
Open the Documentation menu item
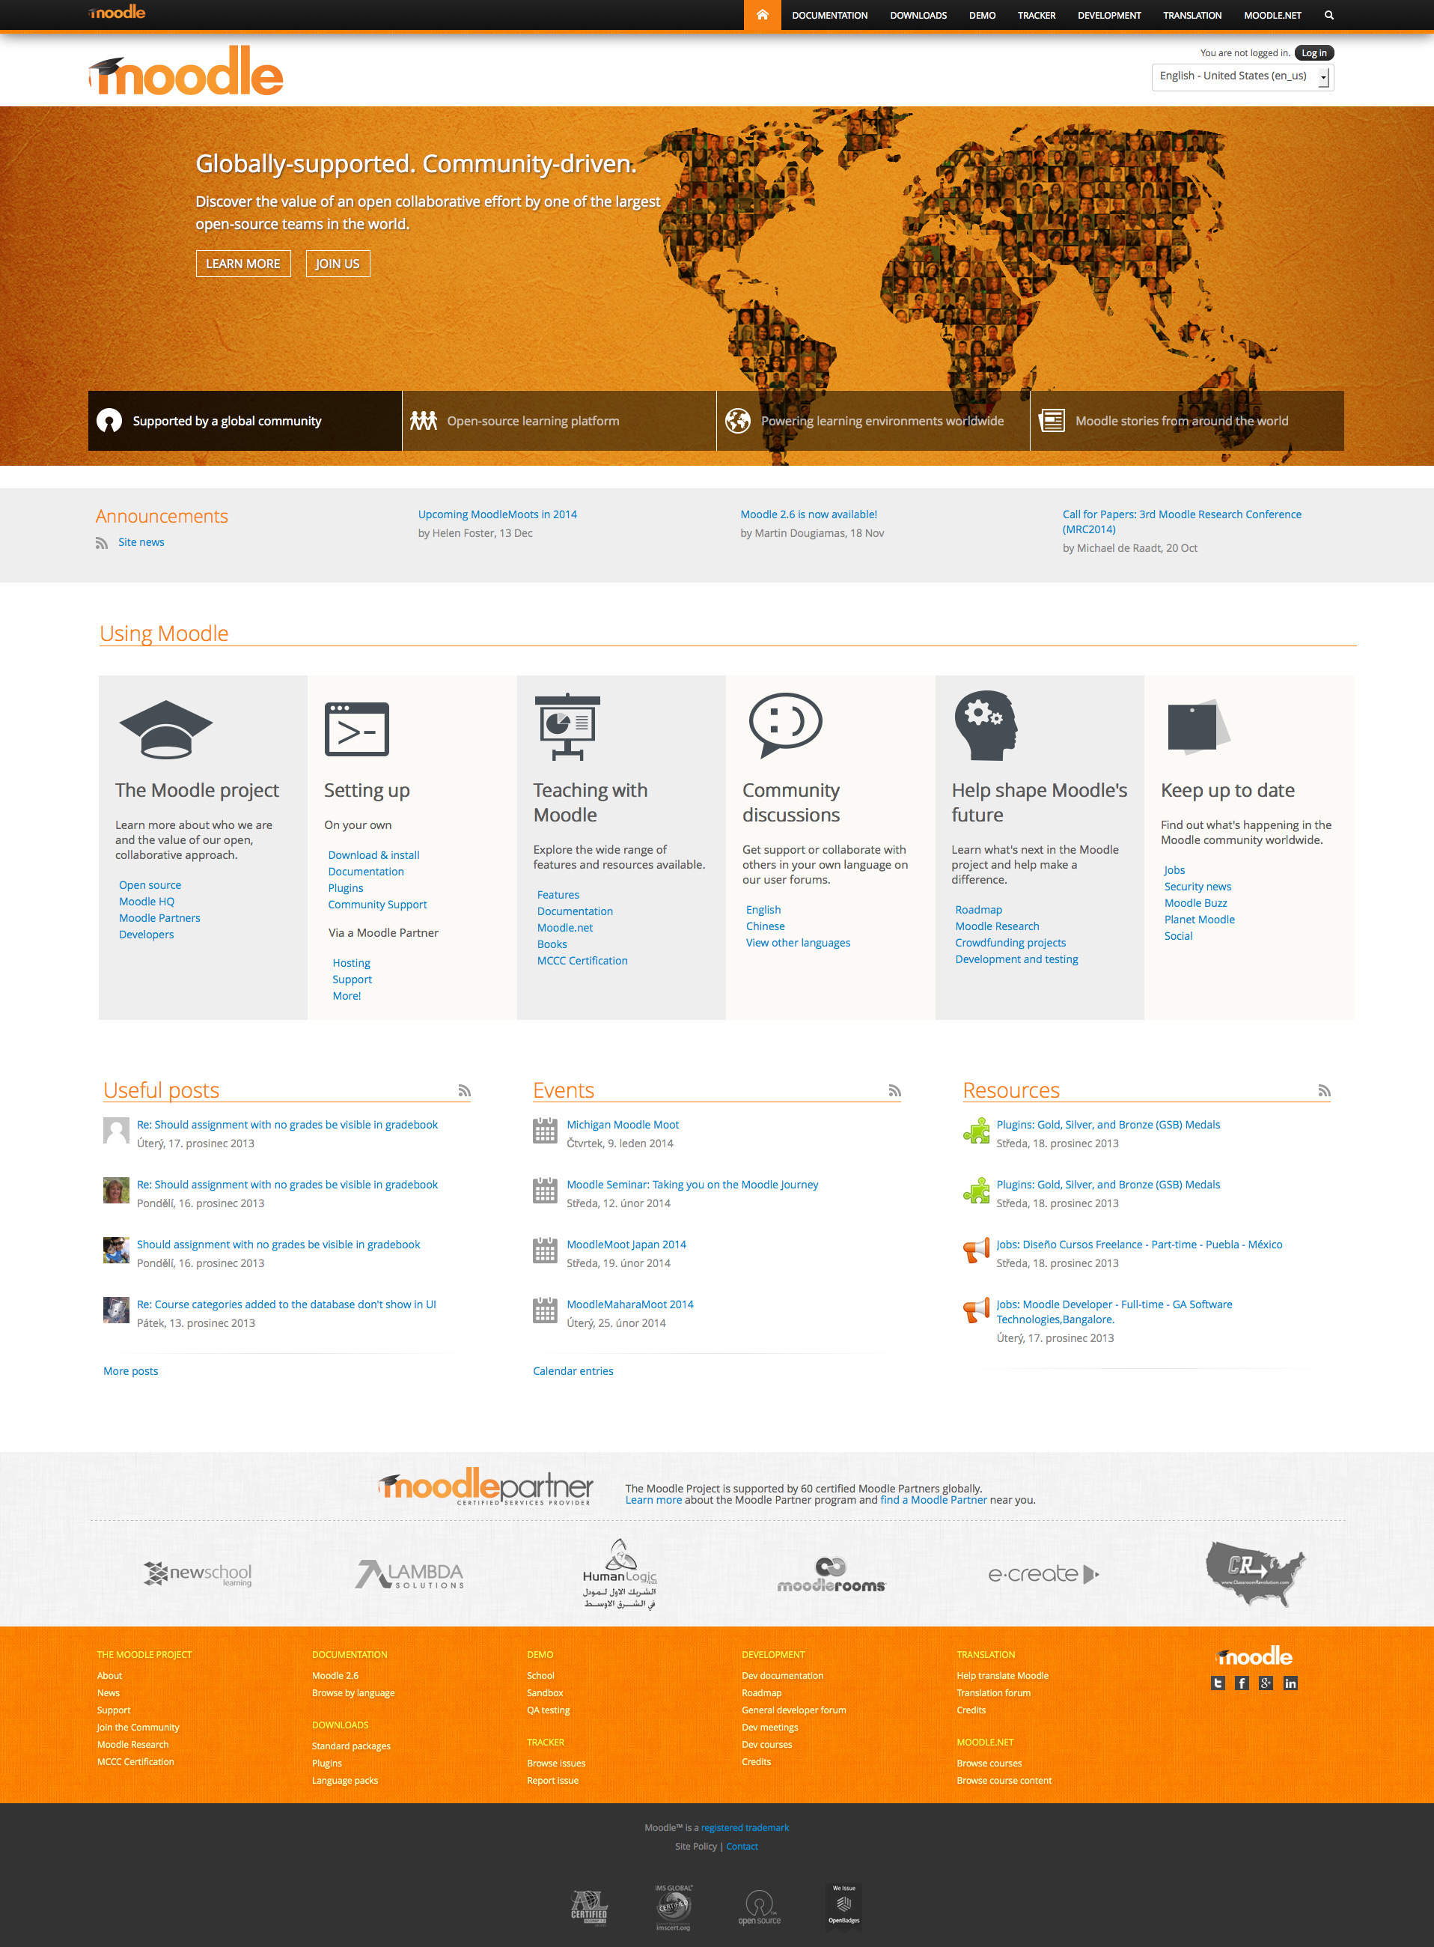[x=829, y=16]
